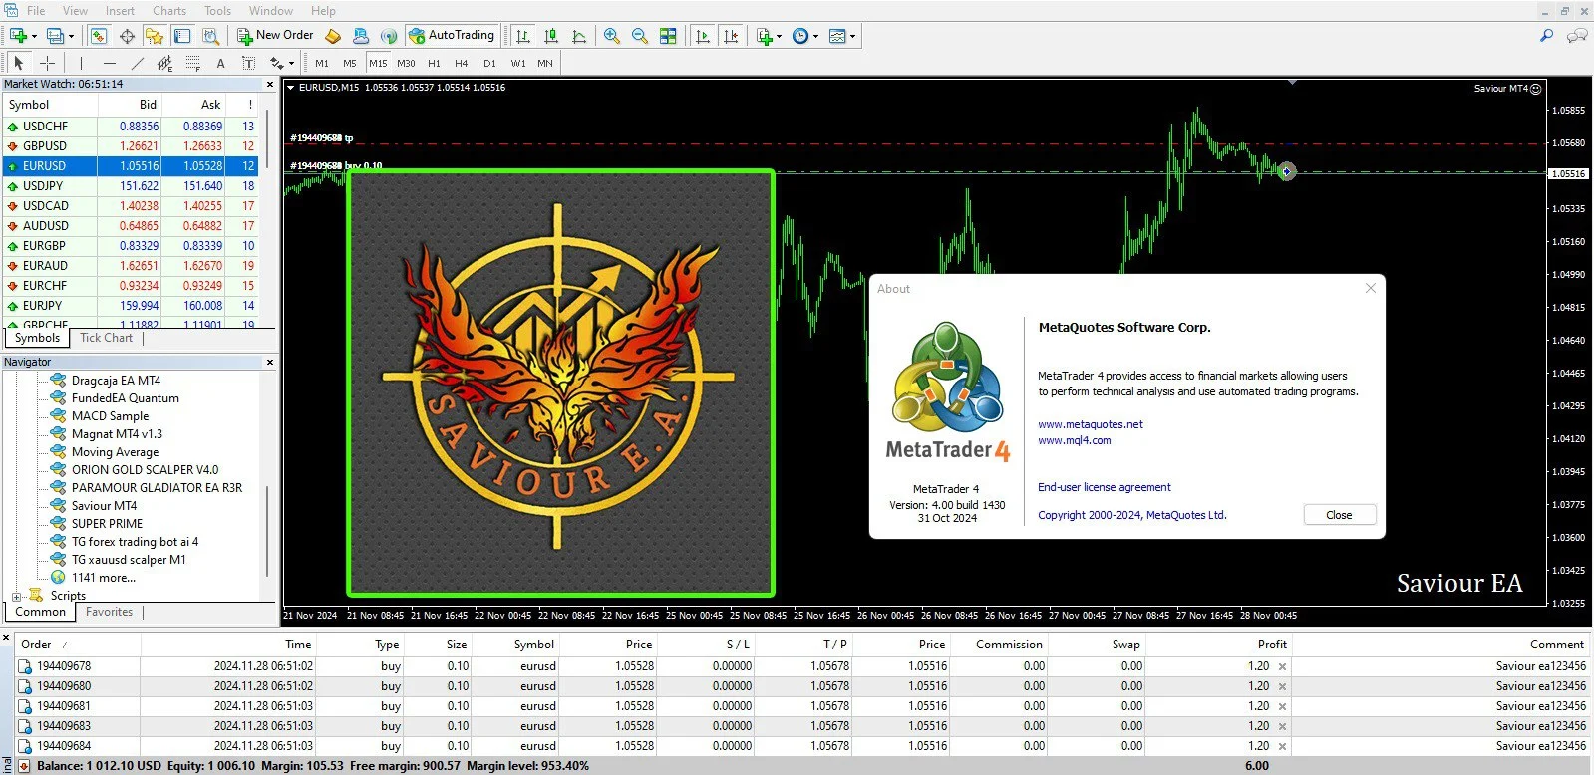
Task: Switch to the Tick Chart tab
Action: pyautogui.click(x=106, y=338)
